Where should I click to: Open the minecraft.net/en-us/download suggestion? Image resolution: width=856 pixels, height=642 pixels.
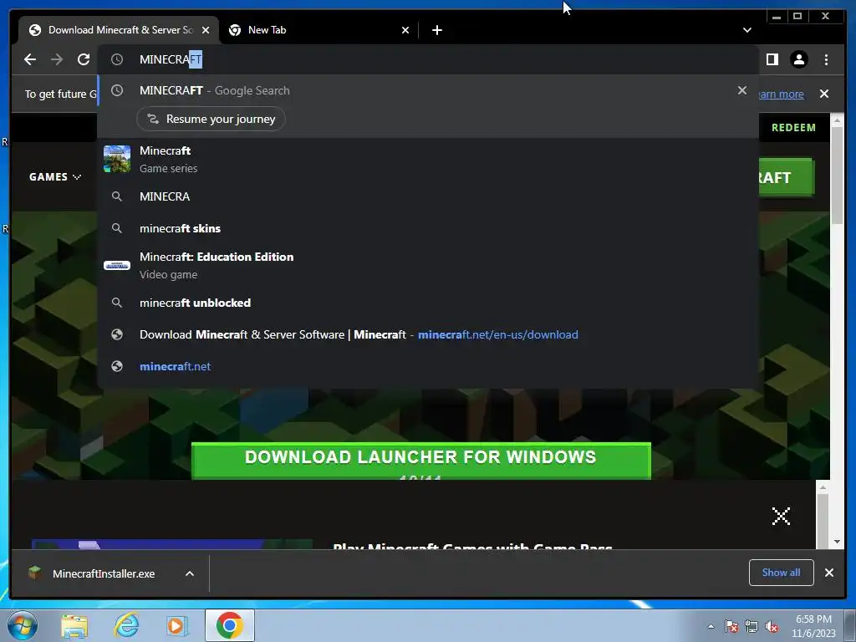coord(428,334)
